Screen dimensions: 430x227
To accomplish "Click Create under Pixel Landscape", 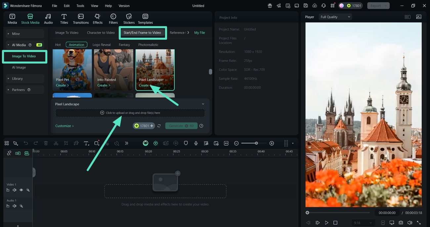I will 145,85.
